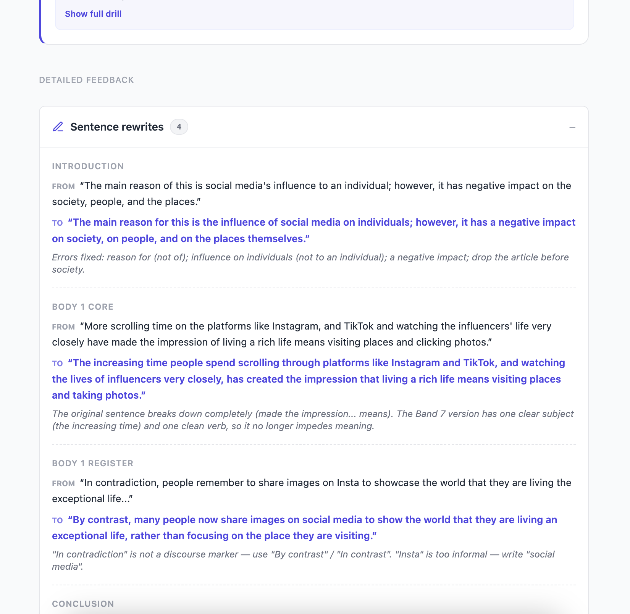Click the INTRODUCTION subsection heading

(88, 166)
